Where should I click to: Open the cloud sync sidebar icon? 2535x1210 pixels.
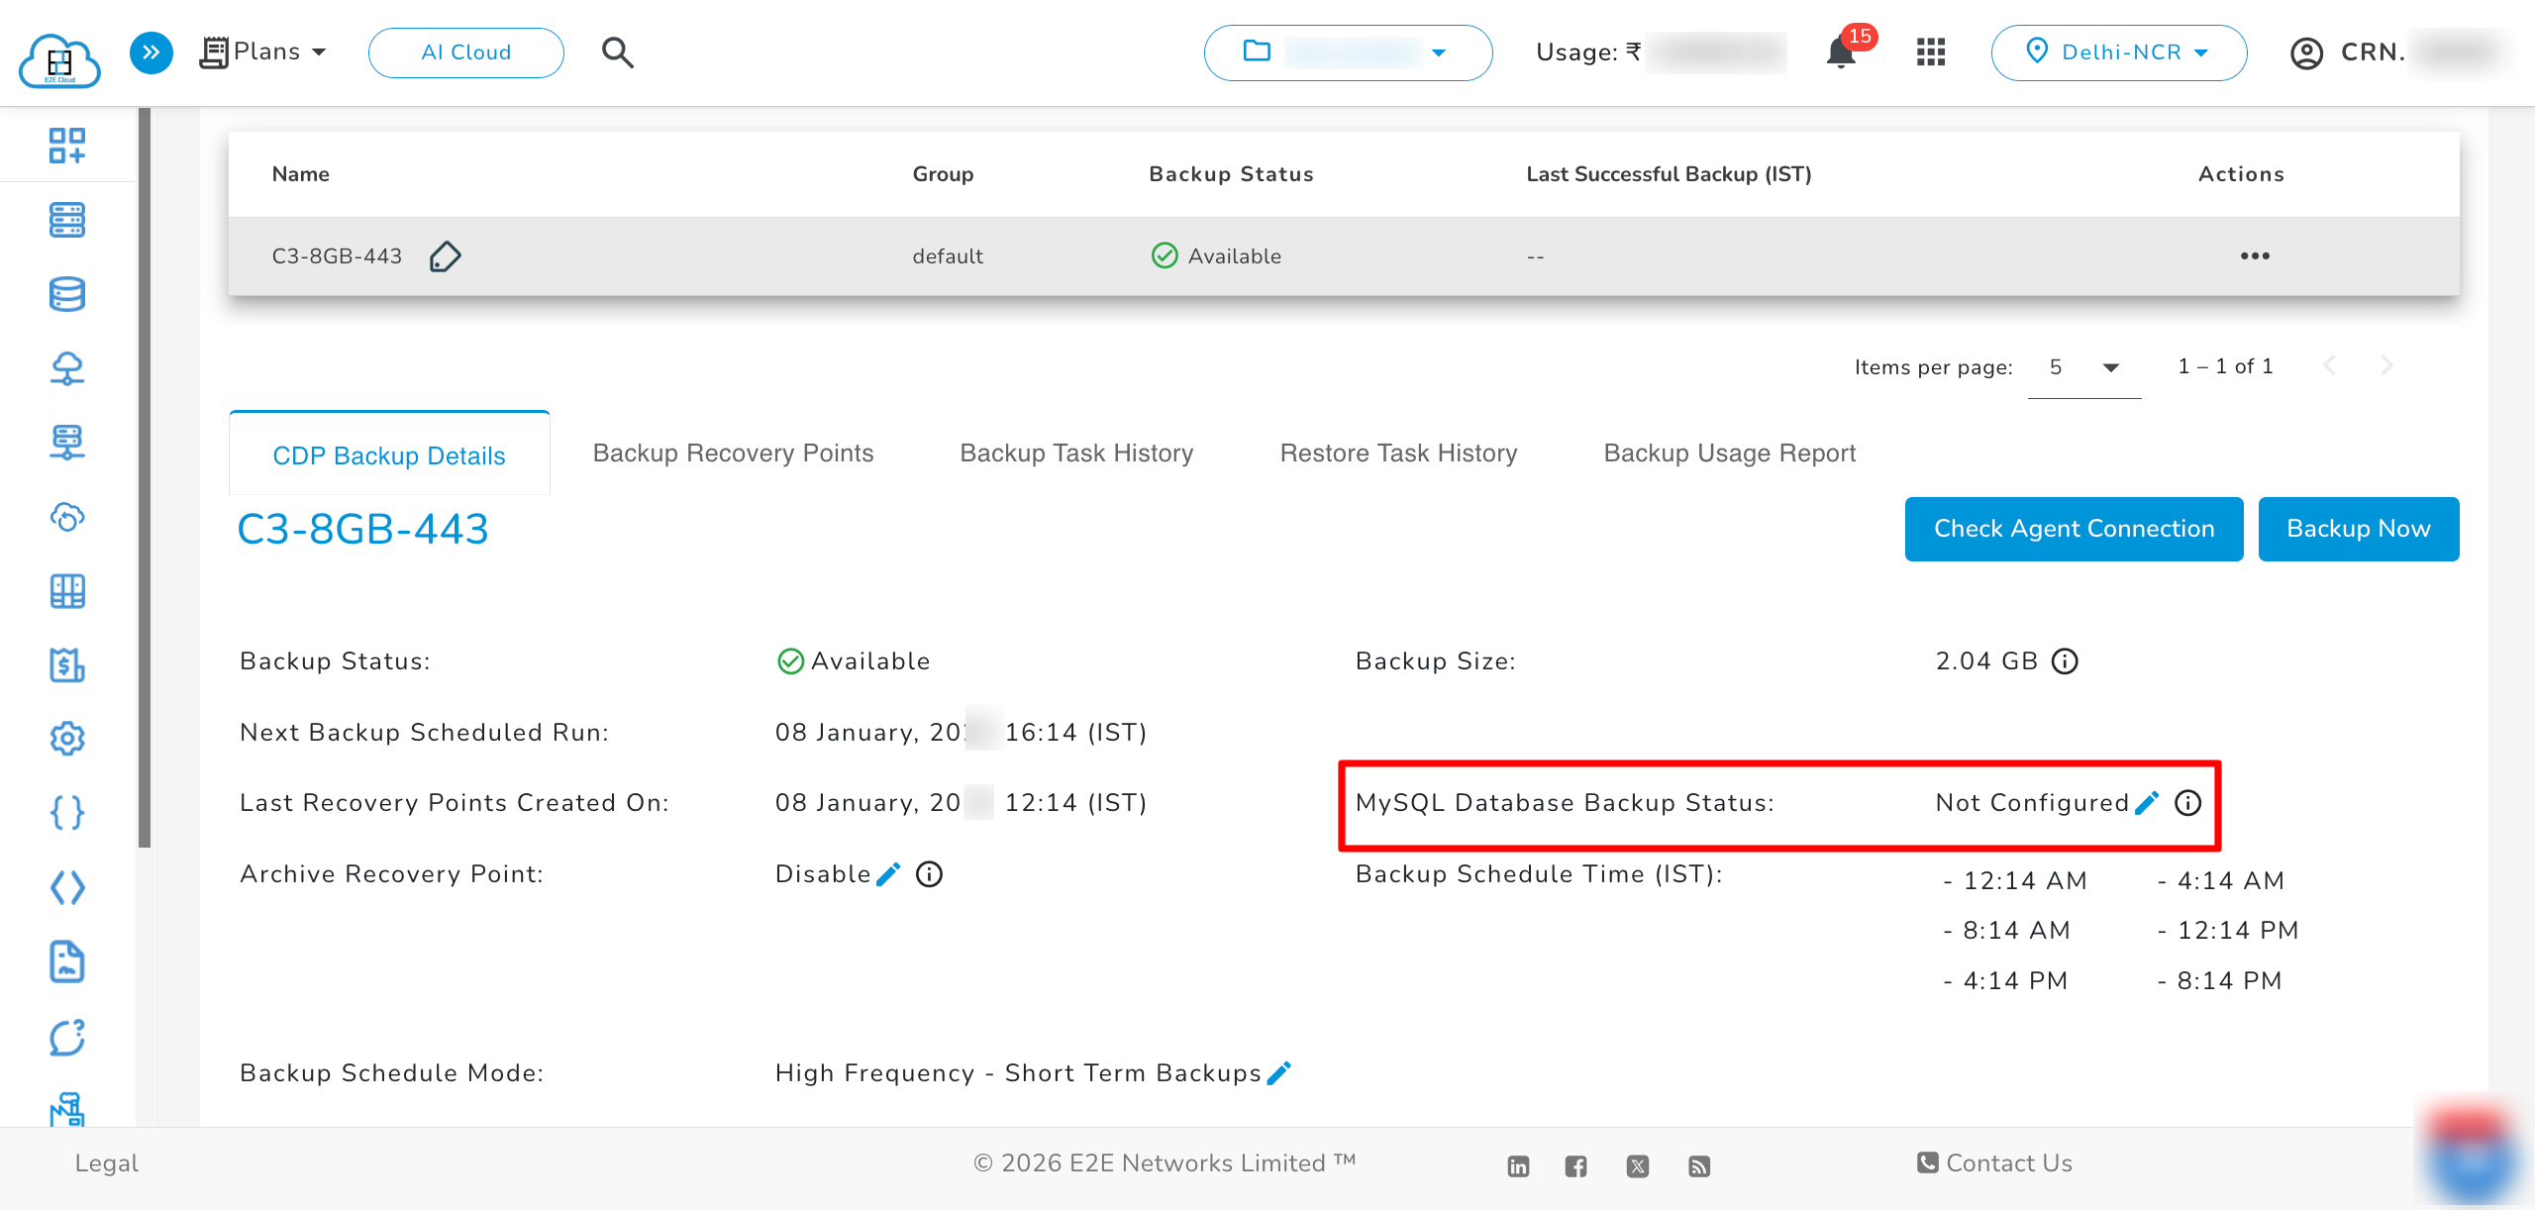pos(67,517)
